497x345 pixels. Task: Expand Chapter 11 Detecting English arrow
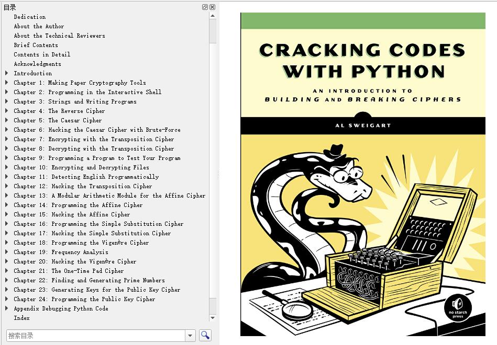7,177
